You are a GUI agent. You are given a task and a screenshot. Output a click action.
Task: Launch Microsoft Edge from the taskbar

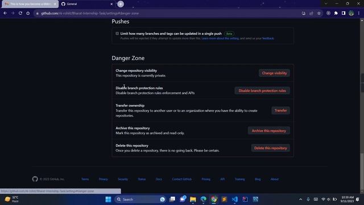[x=204, y=199]
